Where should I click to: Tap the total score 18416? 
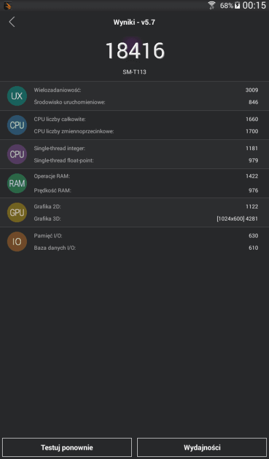(x=134, y=51)
